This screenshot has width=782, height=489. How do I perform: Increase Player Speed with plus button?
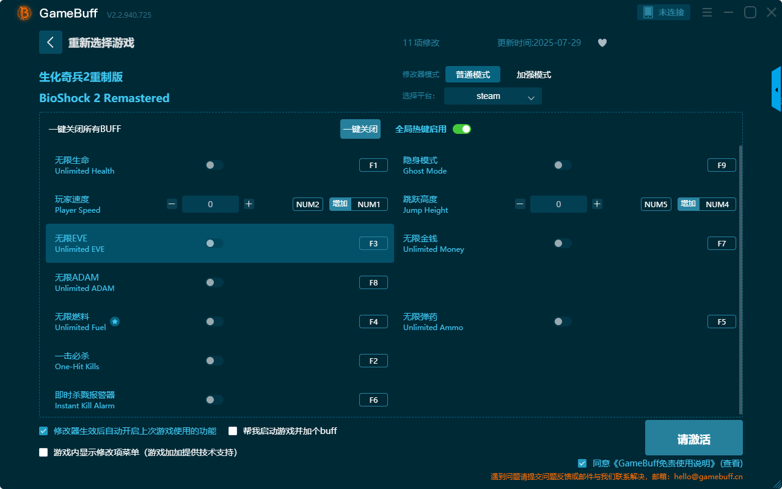point(249,204)
